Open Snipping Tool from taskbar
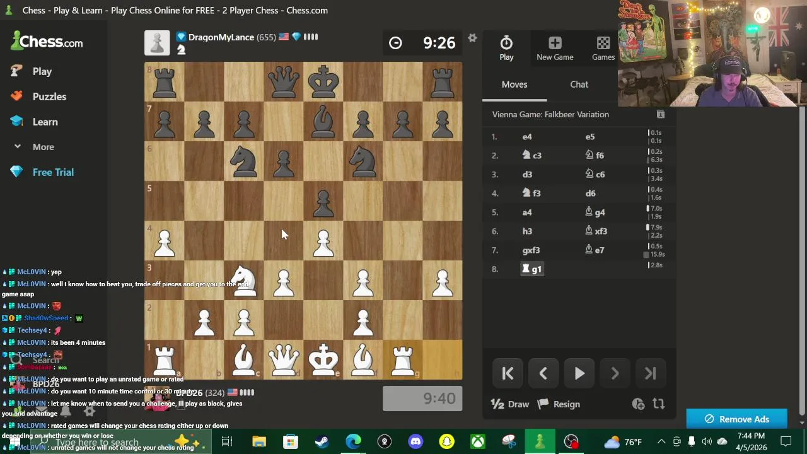The height and width of the screenshot is (454, 807). pos(509,441)
